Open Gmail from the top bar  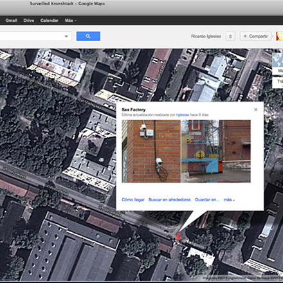11,21
